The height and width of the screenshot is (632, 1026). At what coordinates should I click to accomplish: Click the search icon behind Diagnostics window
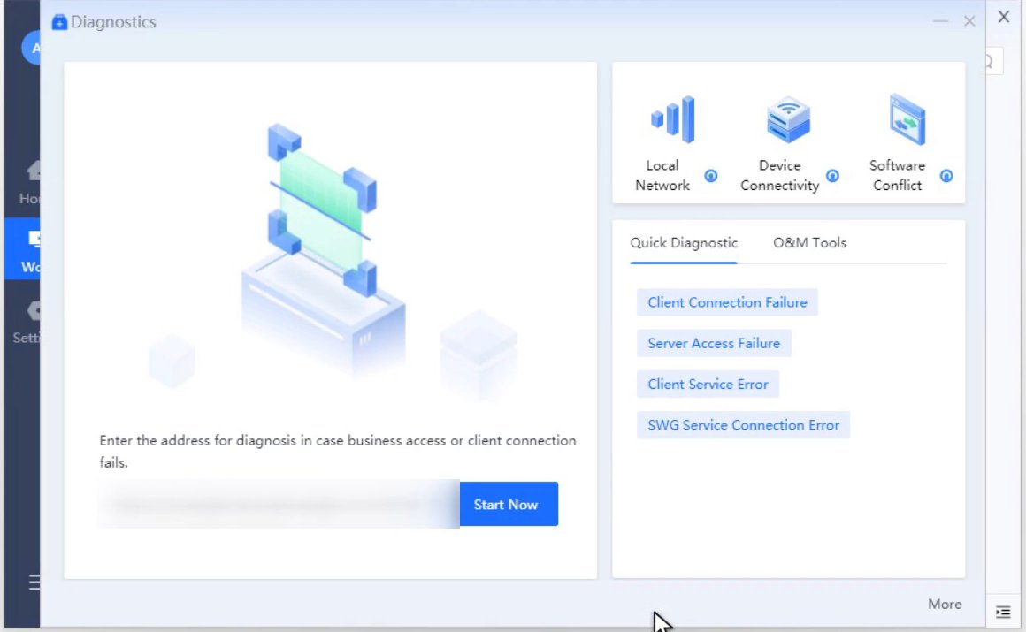[x=992, y=62]
